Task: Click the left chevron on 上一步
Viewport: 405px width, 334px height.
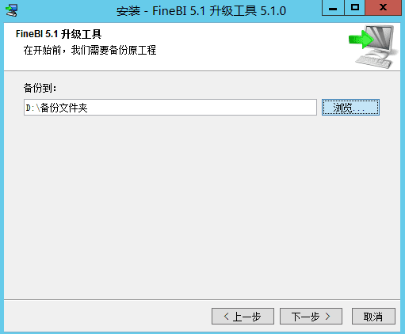Action: (226, 316)
